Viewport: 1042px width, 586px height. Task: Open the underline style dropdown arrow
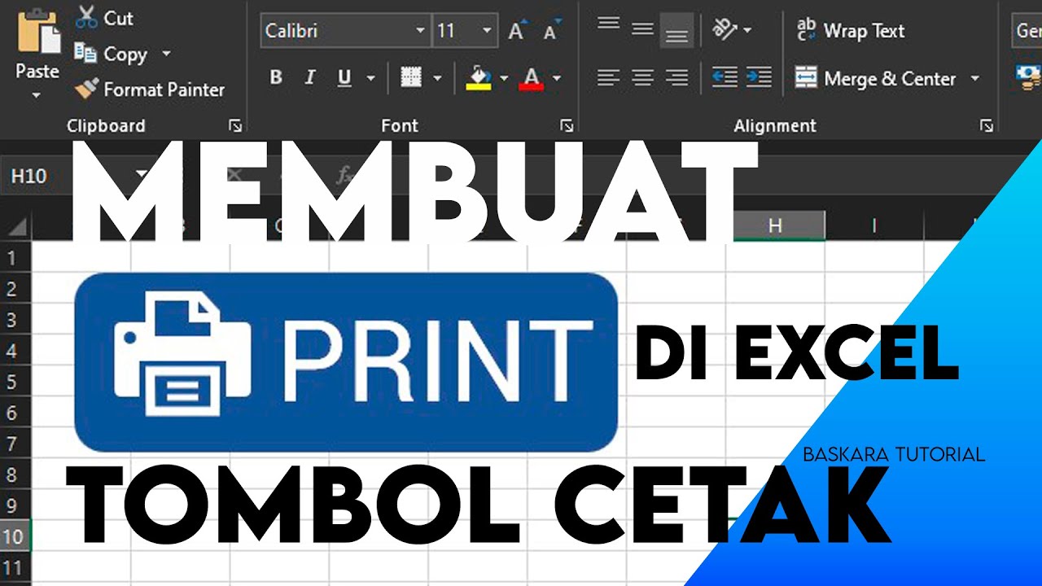click(371, 78)
